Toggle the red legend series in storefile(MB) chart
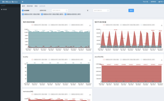 click(x=111, y=60)
